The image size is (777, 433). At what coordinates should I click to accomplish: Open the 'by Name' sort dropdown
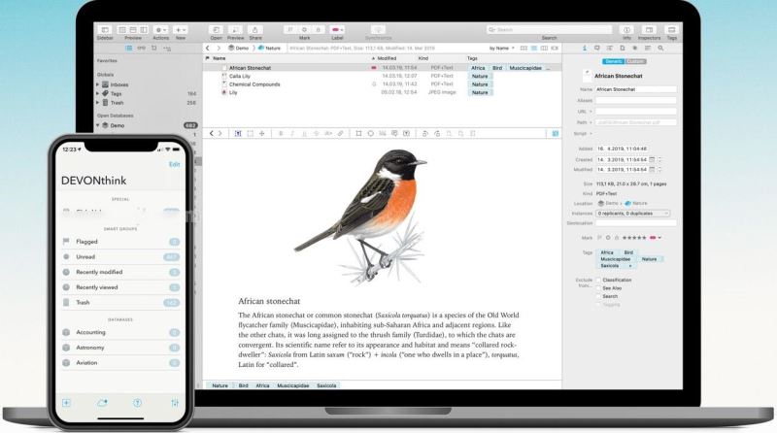(501, 48)
